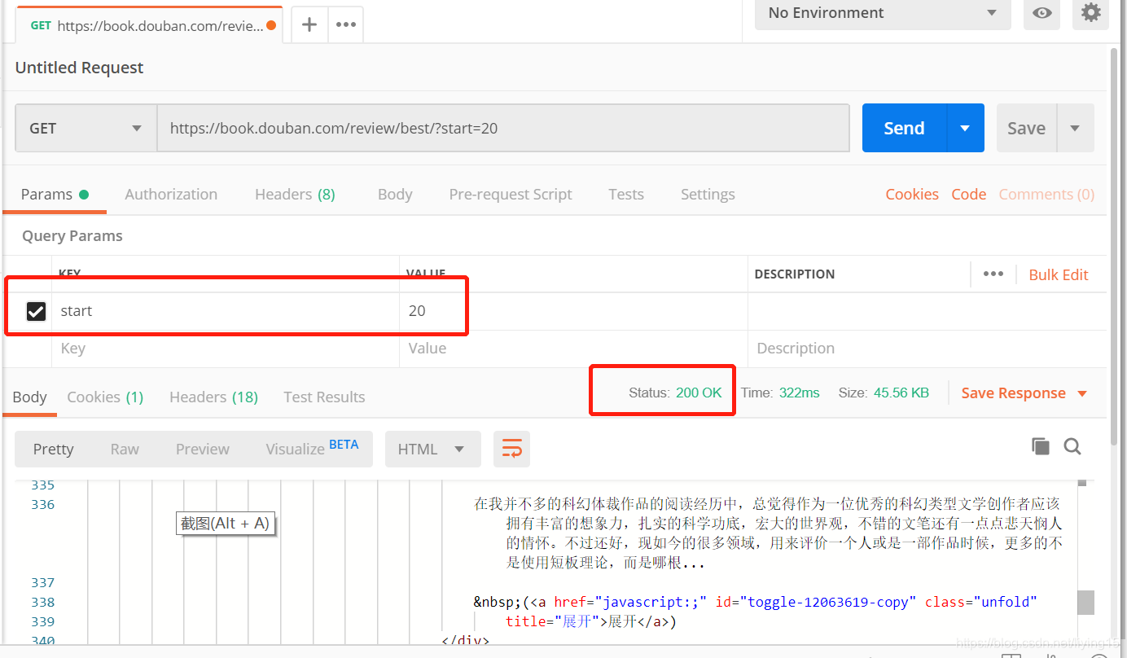Viewport: 1127px width, 658px height.
Task: Open the response Cookies (1) tab
Action: (105, 397)
